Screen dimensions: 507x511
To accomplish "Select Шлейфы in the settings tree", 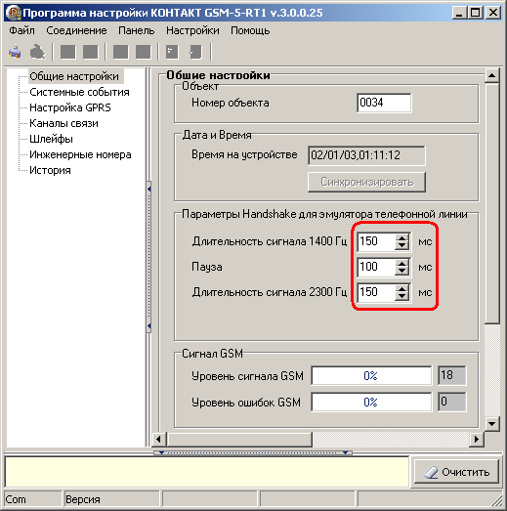I will click(x=51, y=139).
